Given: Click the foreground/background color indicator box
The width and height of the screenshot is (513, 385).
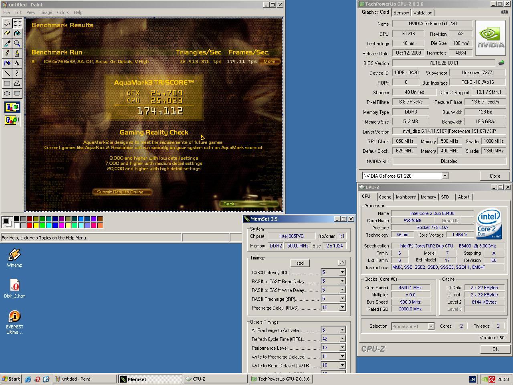Looking at the screenshot, I should pyautogui.click(x=6, y=222).
